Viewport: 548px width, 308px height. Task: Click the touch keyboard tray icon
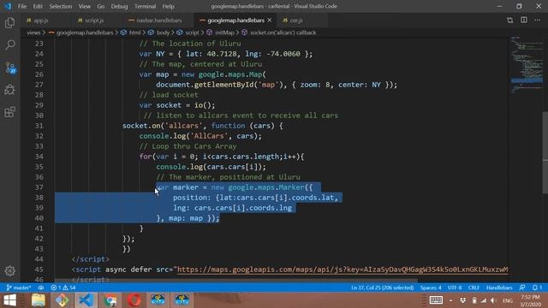436,300
